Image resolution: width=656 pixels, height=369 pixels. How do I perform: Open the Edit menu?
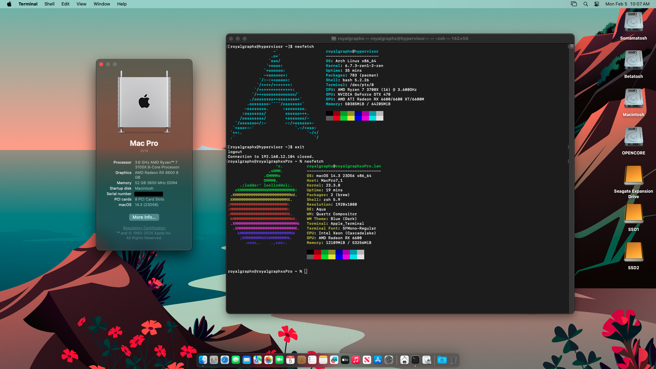(65, 4)
